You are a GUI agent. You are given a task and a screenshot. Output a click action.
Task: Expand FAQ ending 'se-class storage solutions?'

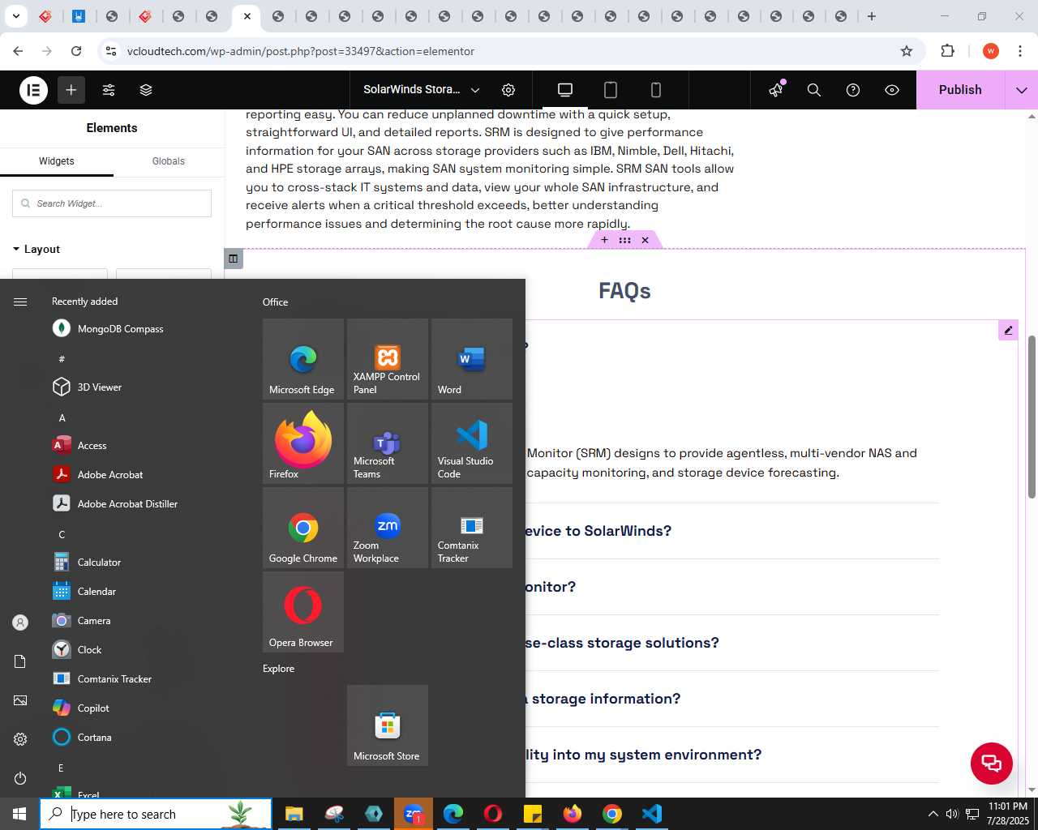pos(621,643)
